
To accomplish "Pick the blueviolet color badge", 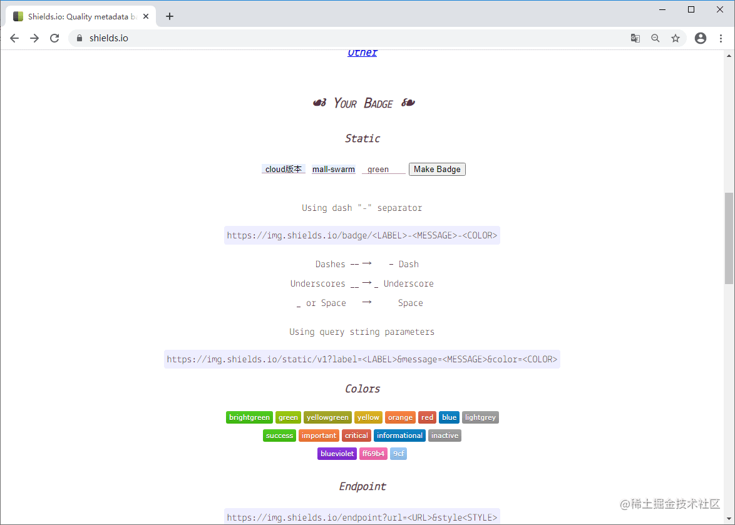I will point(337,454).
